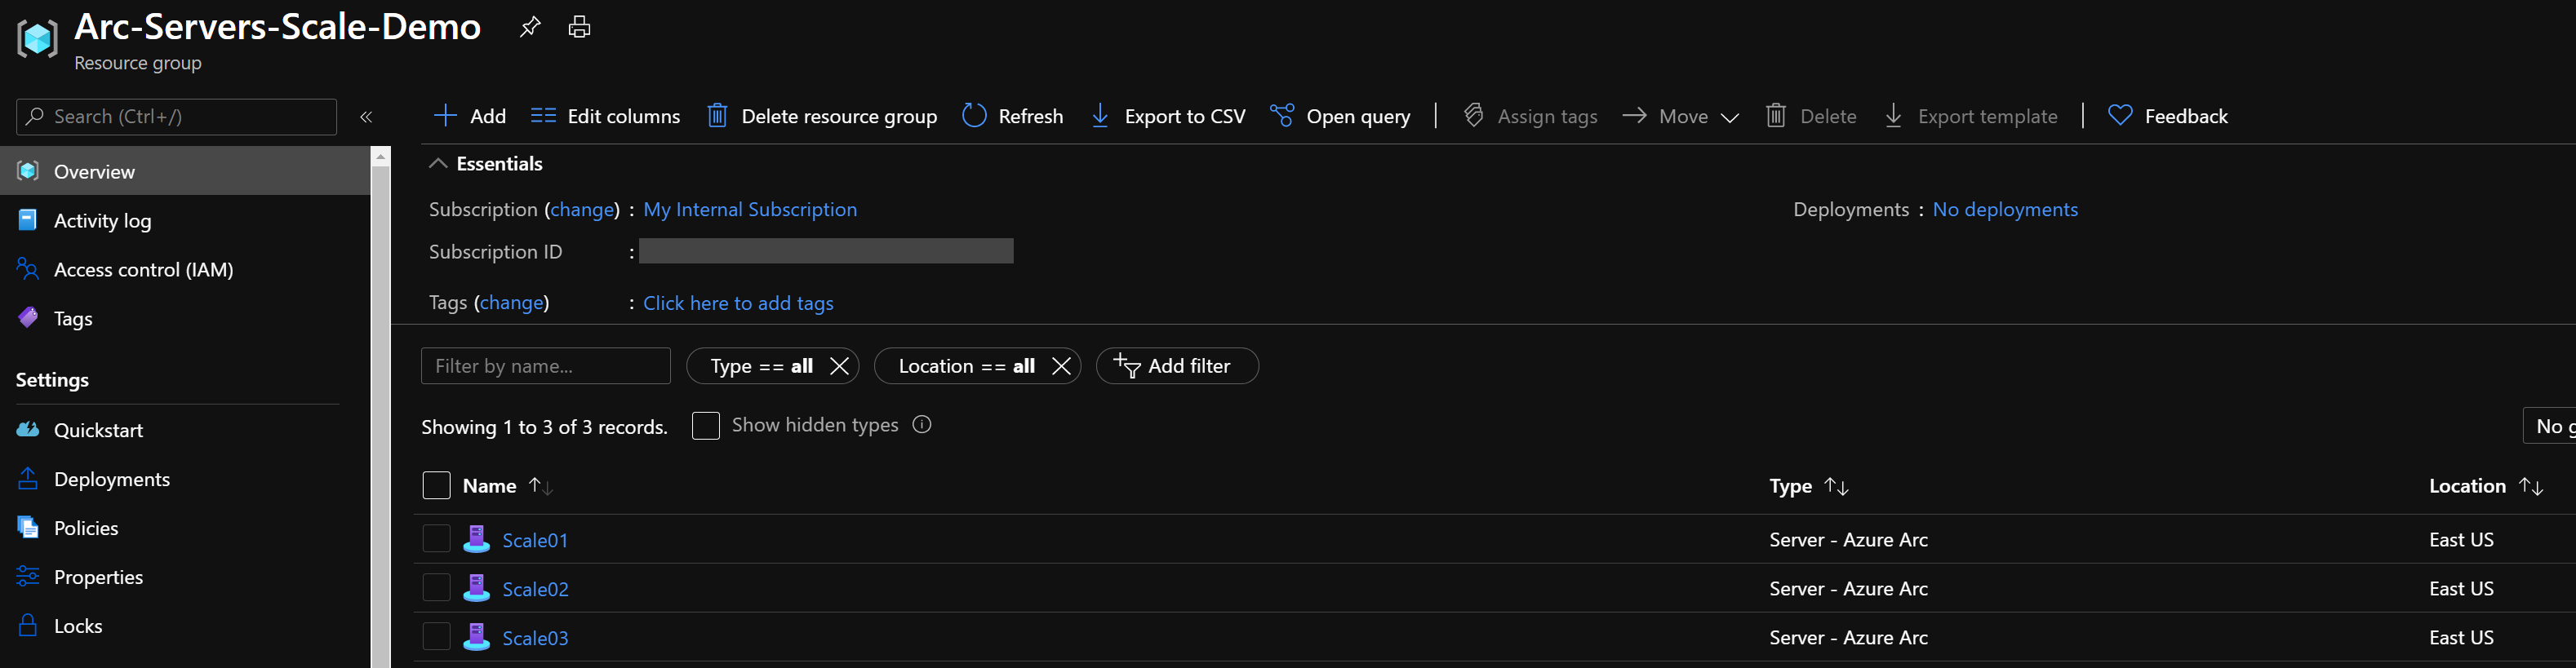Viewport: 2576px width, 668px height.
Task: Open the Scale03 server
Action: tap(535, 638)
